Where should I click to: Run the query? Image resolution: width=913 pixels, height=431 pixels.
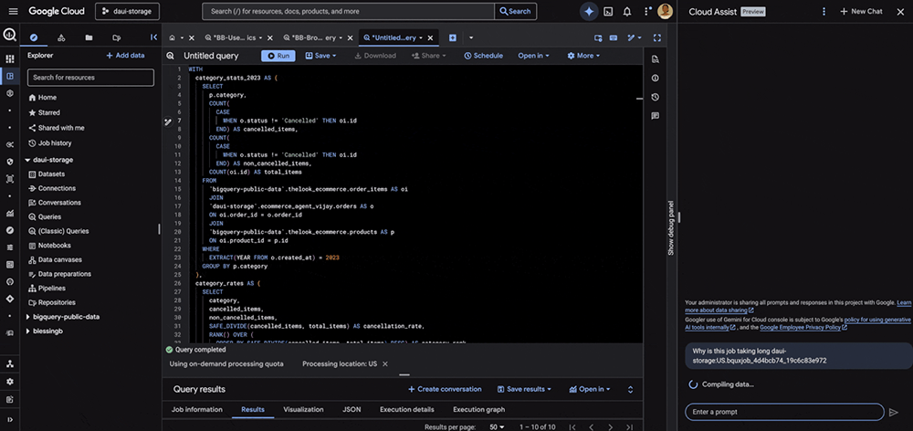point(278,56)
